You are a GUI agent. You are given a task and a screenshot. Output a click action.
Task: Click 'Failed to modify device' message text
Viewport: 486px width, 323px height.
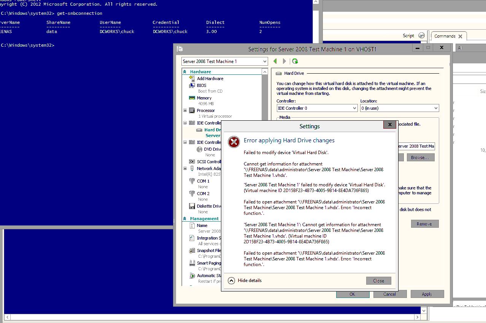[x=286, y=153]
